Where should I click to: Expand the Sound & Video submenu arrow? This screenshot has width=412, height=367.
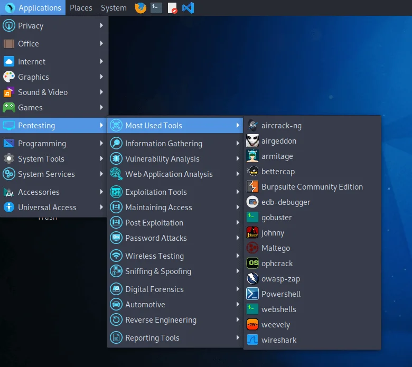(101, 92)
